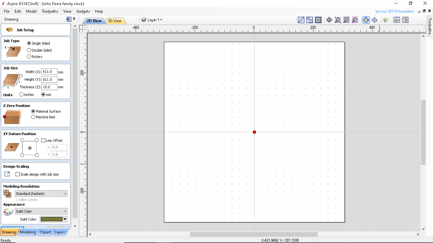Image resolution: width=433 pixels, height=243 pixels.
Task: Toggle the snap grid visibility icon
Action: (318, 20)
